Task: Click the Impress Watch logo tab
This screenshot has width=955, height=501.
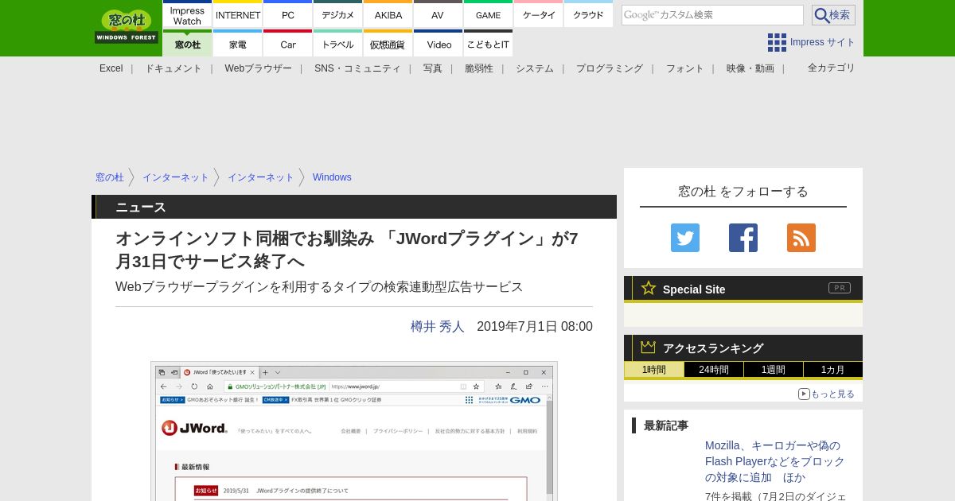Action: [188, 15]
